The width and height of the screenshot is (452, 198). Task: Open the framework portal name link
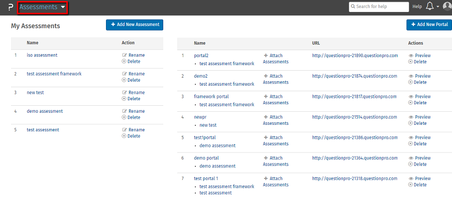211,96
